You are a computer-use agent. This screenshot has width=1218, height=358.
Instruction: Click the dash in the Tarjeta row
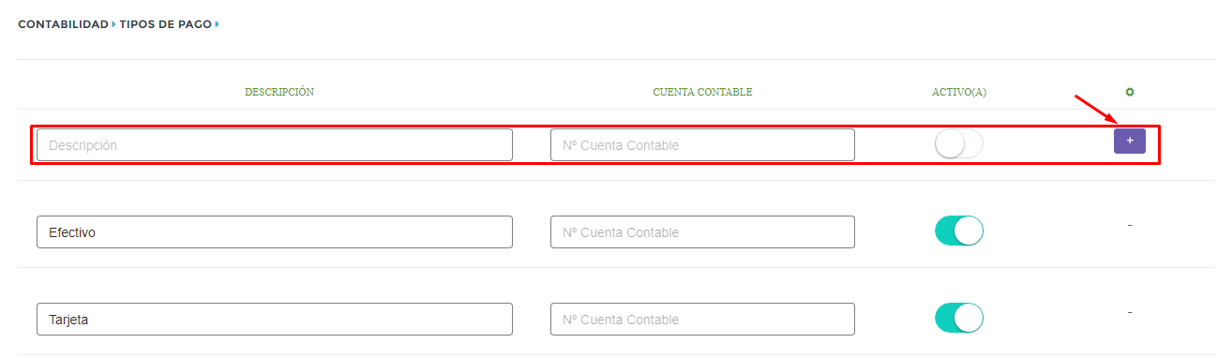click(1130, 312)
